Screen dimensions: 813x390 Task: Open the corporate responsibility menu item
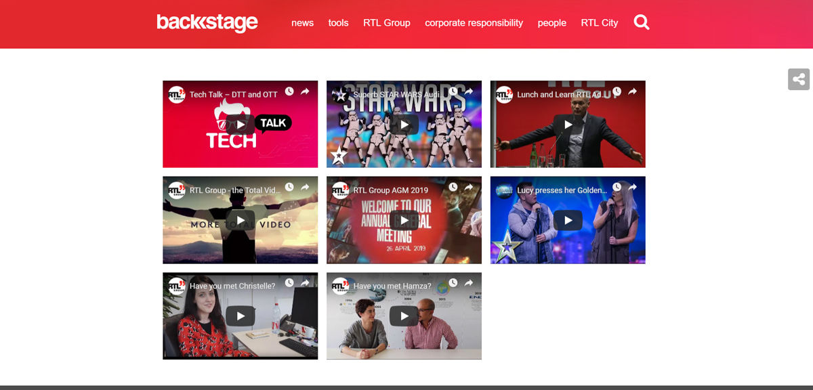474,22
